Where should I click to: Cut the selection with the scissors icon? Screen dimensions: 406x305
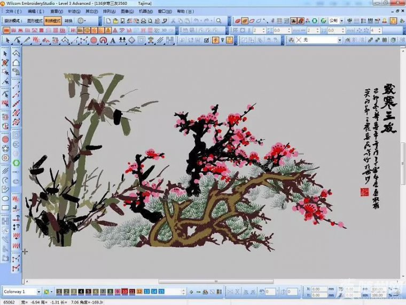click(x=173, y=21)
